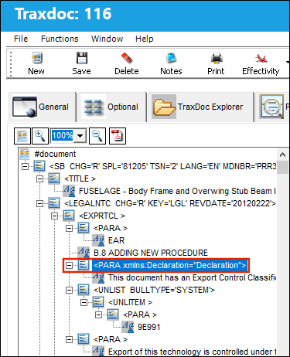Switch to the Optional tab

111,107
